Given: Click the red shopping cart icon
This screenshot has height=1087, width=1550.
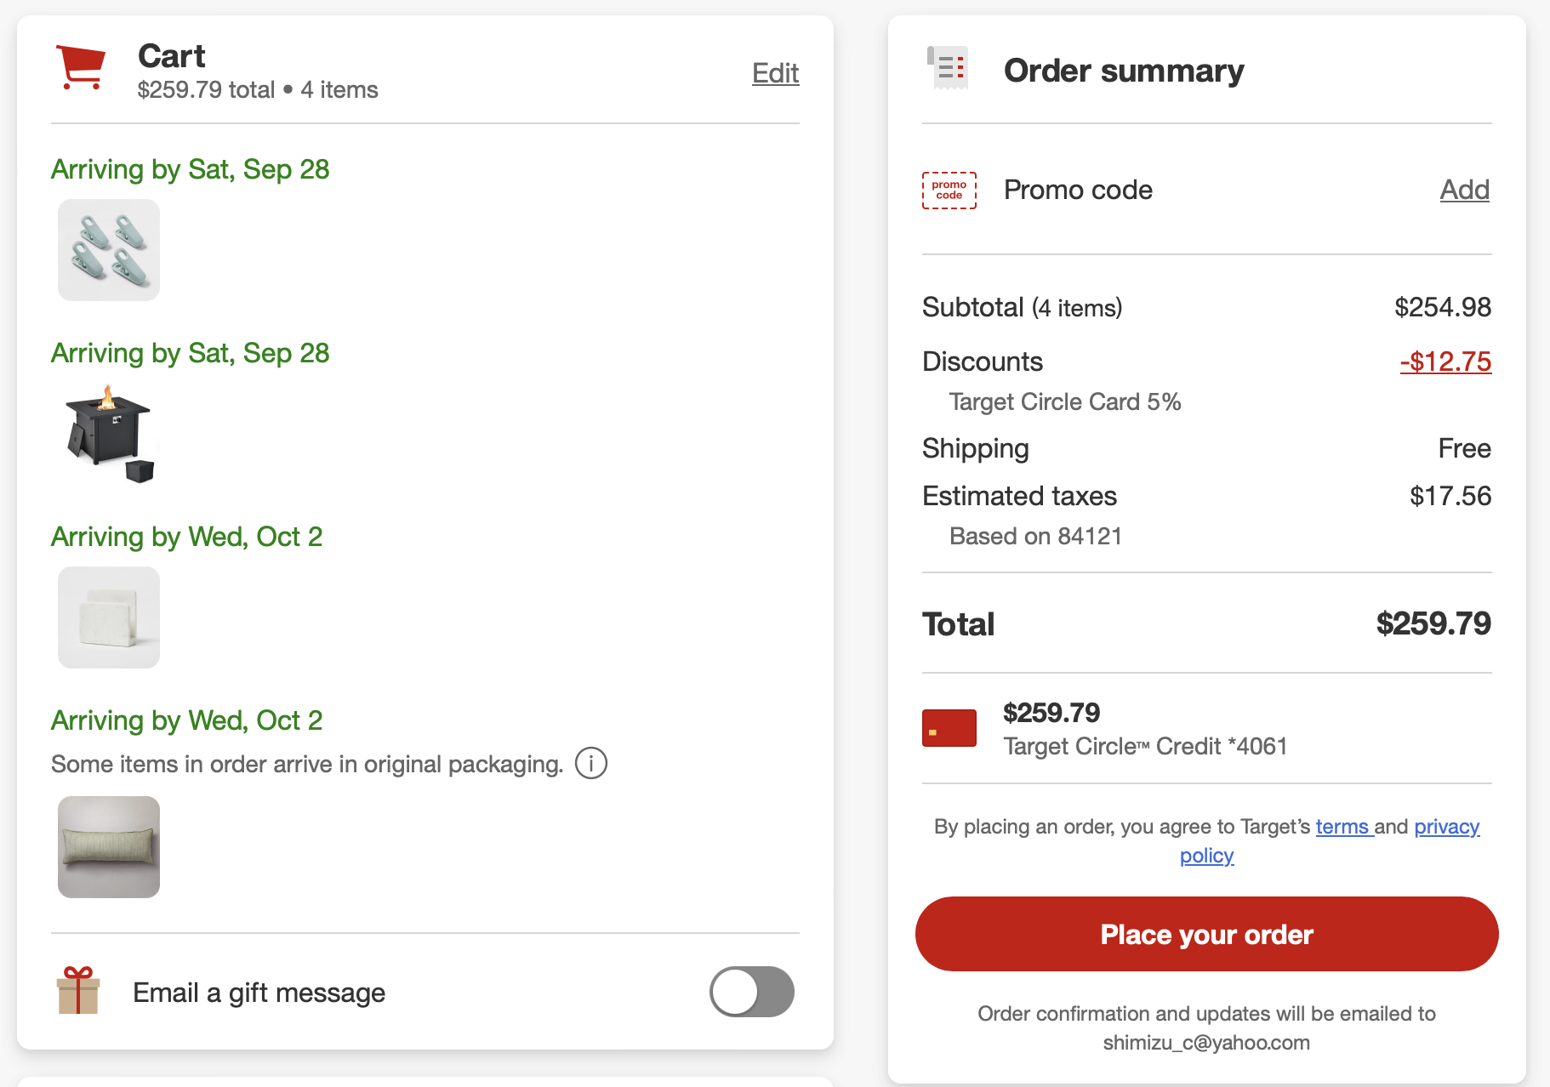Looking at the screenshot, I should pyautogui.click(x=81, y=67).
